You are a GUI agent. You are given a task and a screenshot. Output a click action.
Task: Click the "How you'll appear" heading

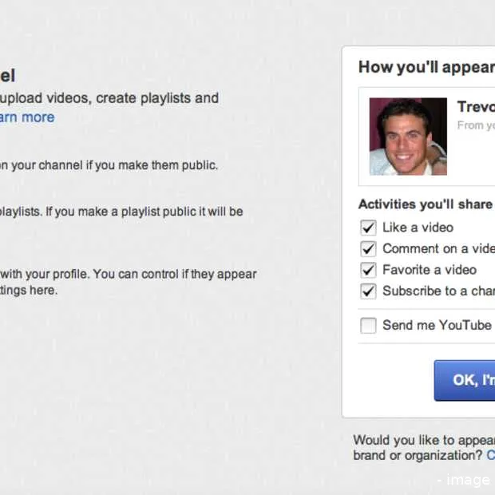point(426,67)
